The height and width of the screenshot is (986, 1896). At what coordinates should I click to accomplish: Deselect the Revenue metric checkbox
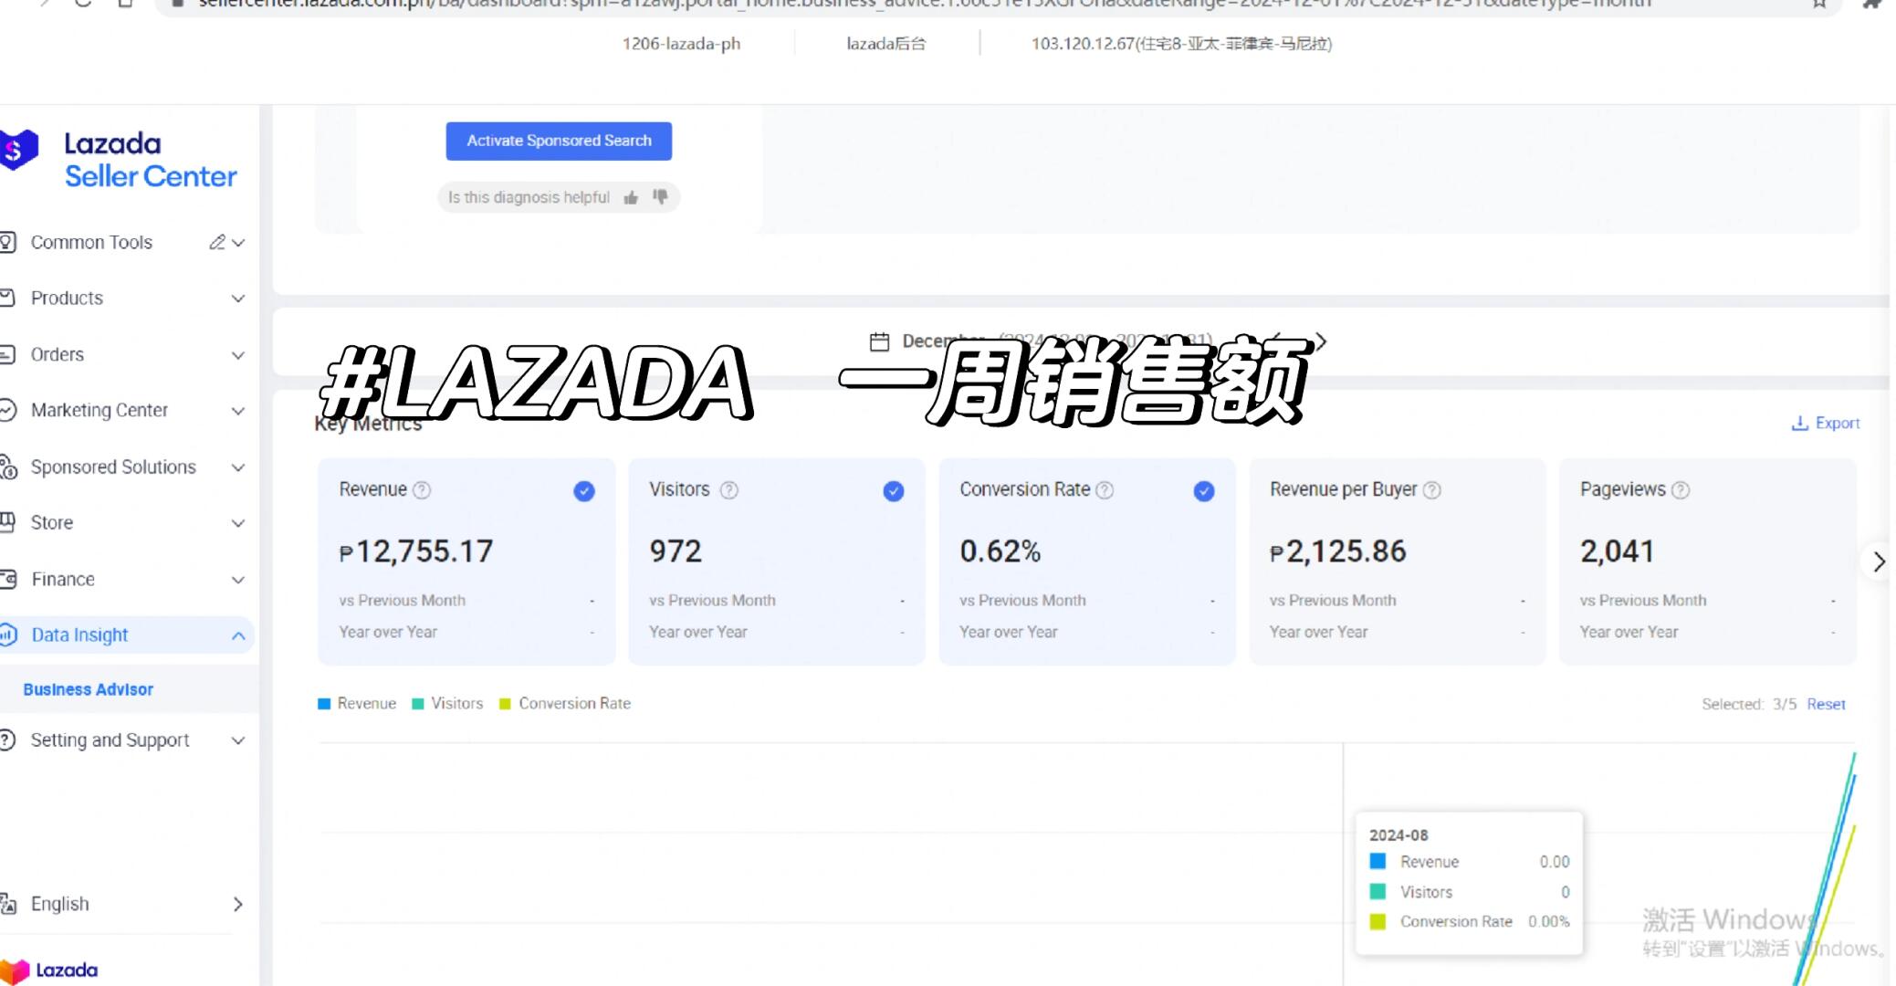coord(584,491)
